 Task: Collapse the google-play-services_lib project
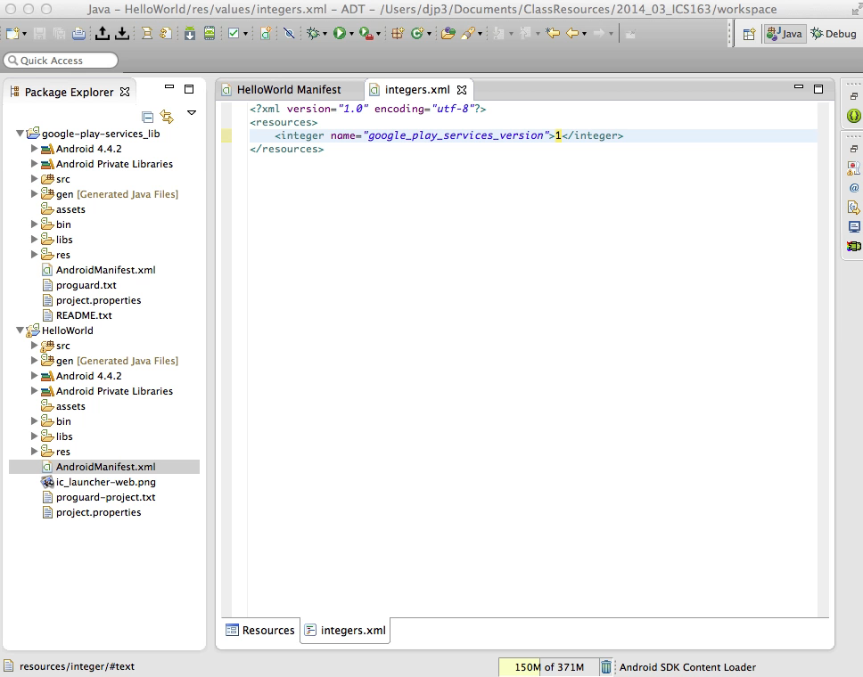coord(20,134)
